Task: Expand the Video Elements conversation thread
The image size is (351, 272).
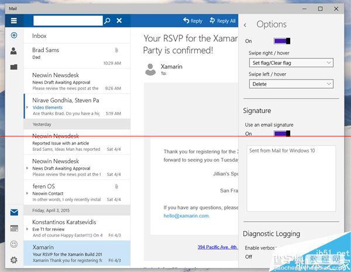Action: click(x=27, y=107)
